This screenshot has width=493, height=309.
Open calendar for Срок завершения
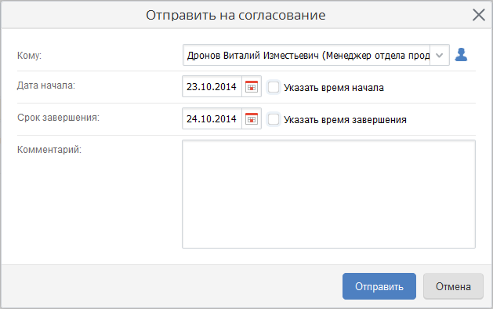(252, 118)
